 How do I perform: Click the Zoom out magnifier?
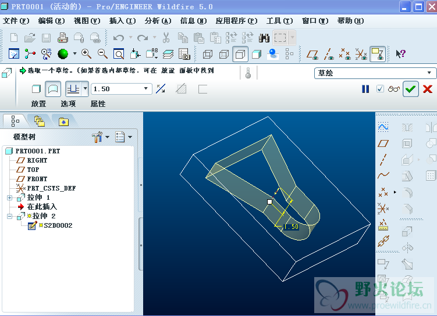click(102, 53)
